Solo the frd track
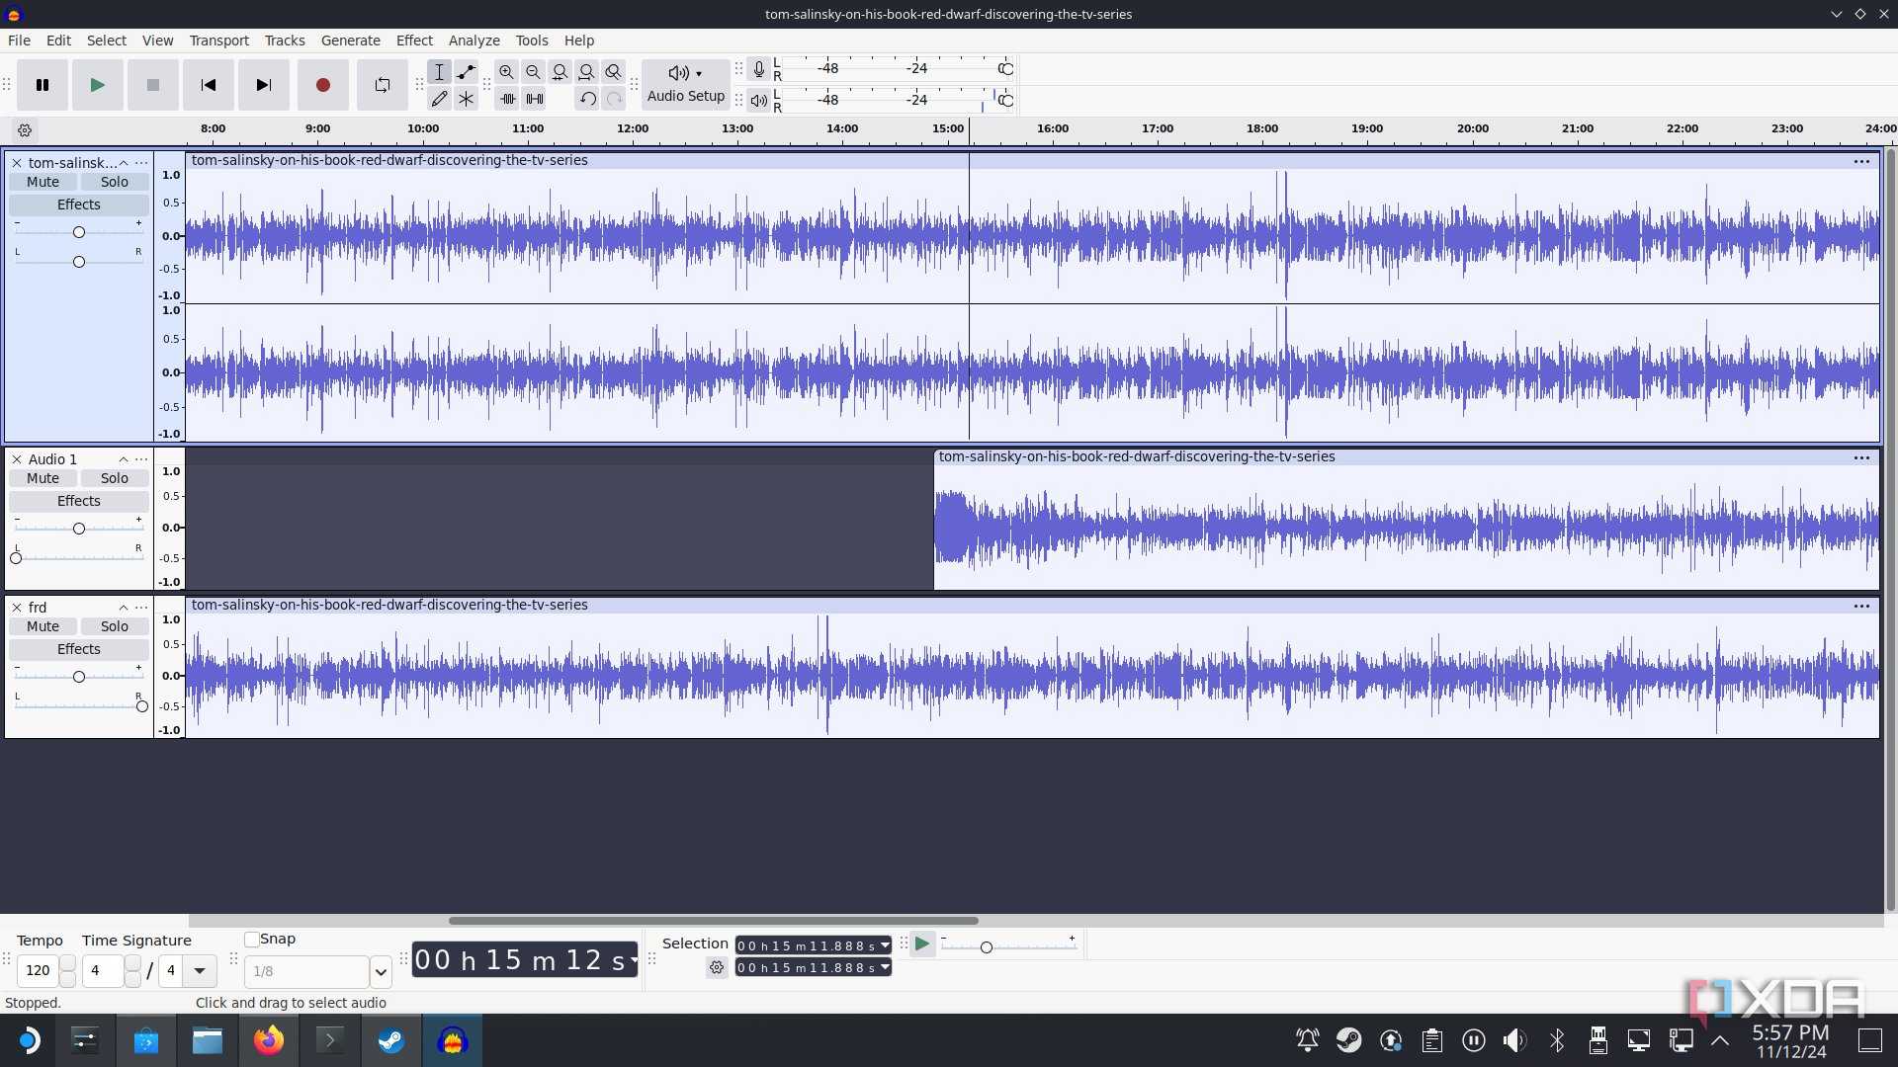The width and height of the screenshot is (1898, 1067). (115, 626)
